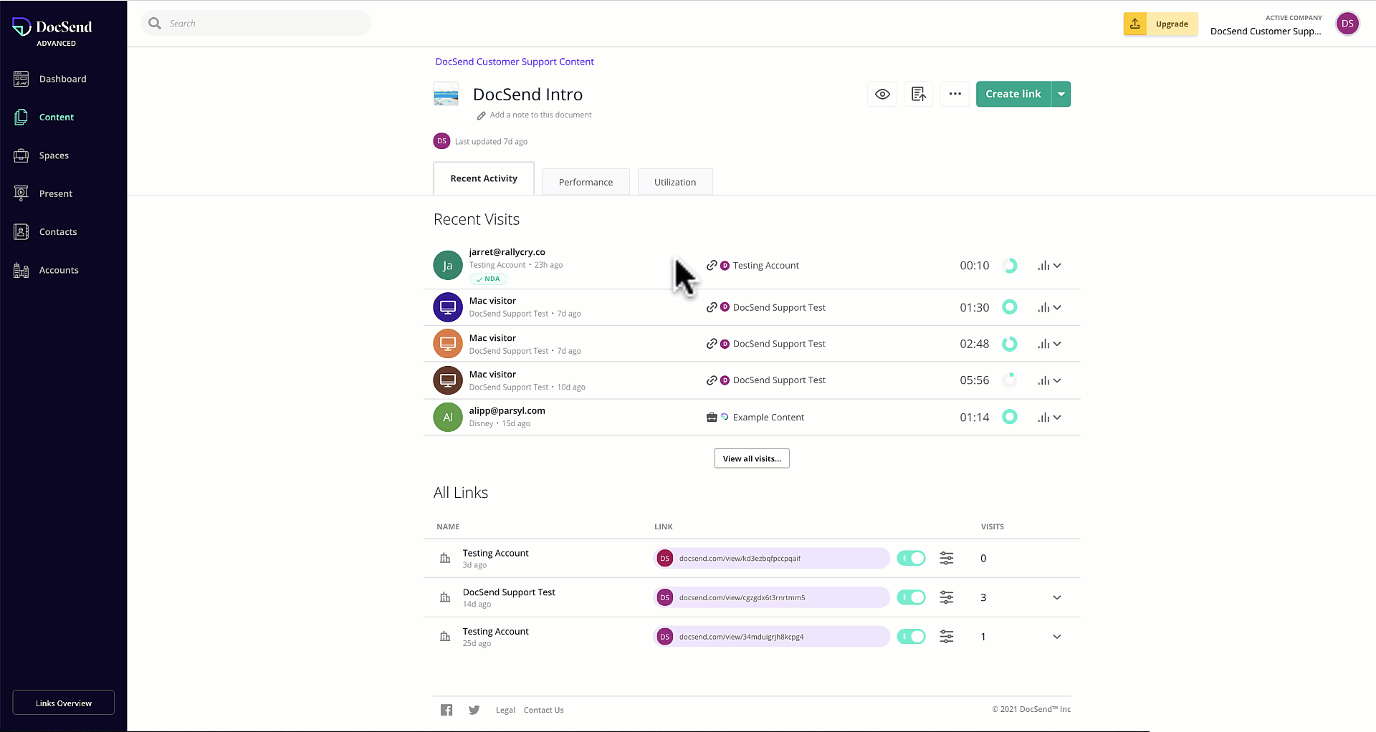Click the Create link button
The image size is (1376, 732).
pyautogui.click(x=1013, y=94)
